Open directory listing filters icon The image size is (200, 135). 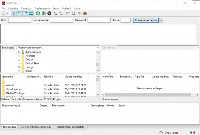tap(68, 13)
